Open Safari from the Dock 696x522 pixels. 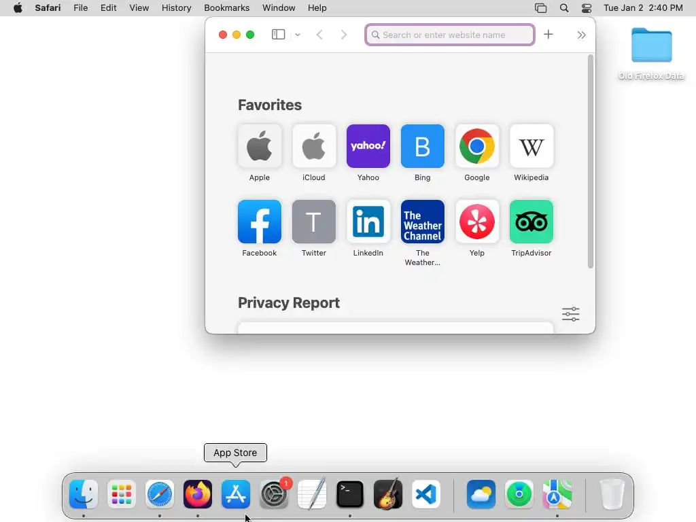tap(160, 494)
